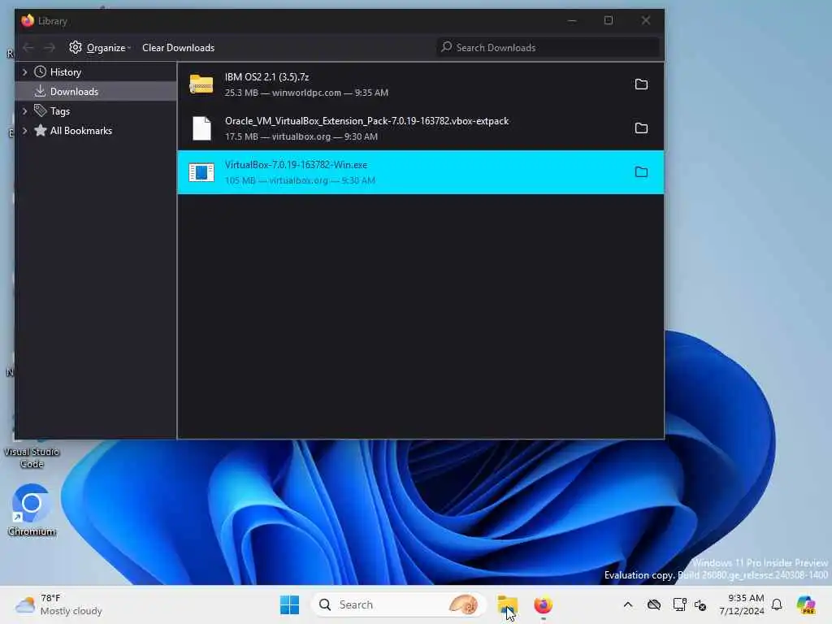Expand the All Bookmarks tree node
The image size is (832, 624).
pyautogui.click(x=24, y=131)
